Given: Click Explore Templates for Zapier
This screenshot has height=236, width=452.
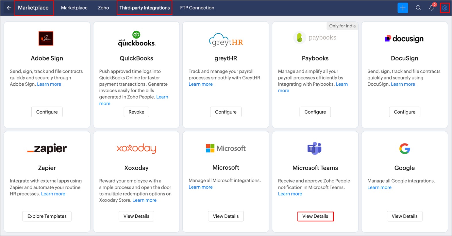Looking at the screenshot, I should point(47,216).
